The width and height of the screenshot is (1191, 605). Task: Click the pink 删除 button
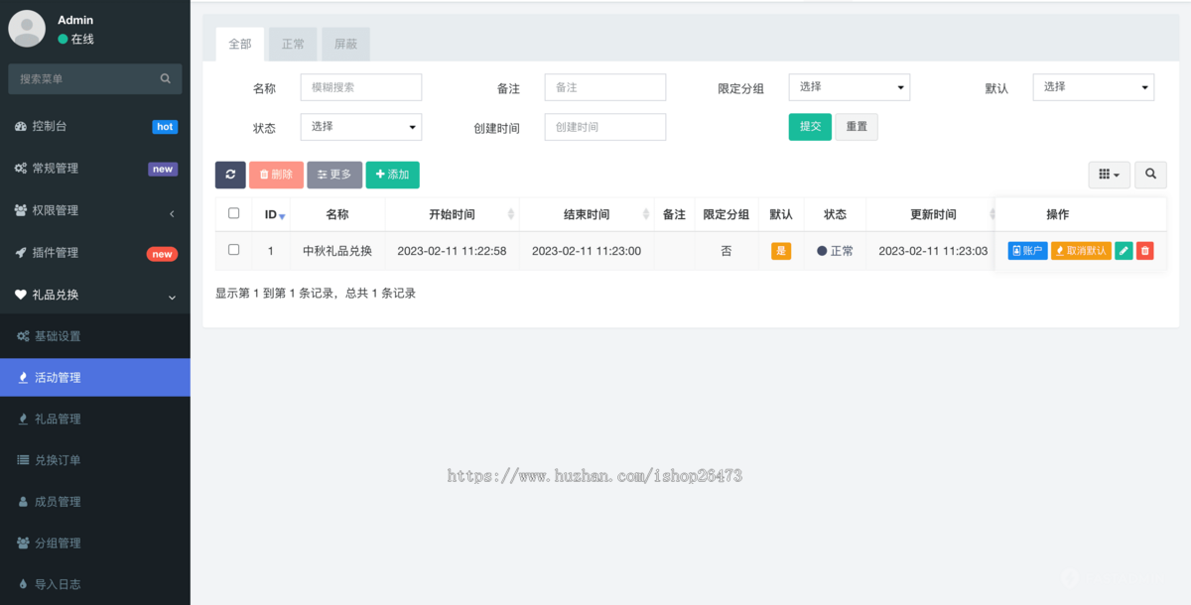[276, 175]
